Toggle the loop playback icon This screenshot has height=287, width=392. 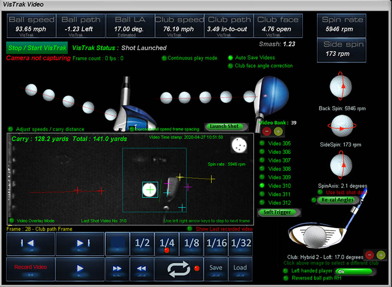coord(178,269)
